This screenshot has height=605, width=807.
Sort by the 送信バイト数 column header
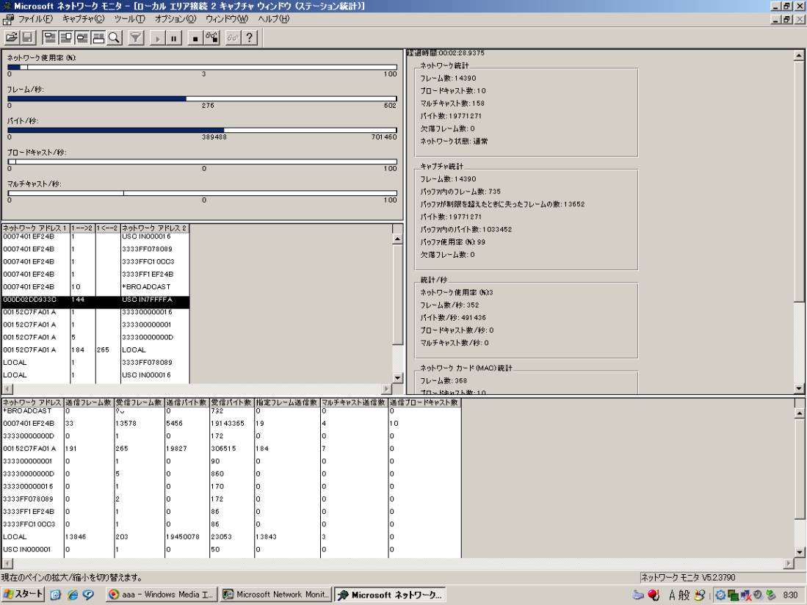coord(187,402)
